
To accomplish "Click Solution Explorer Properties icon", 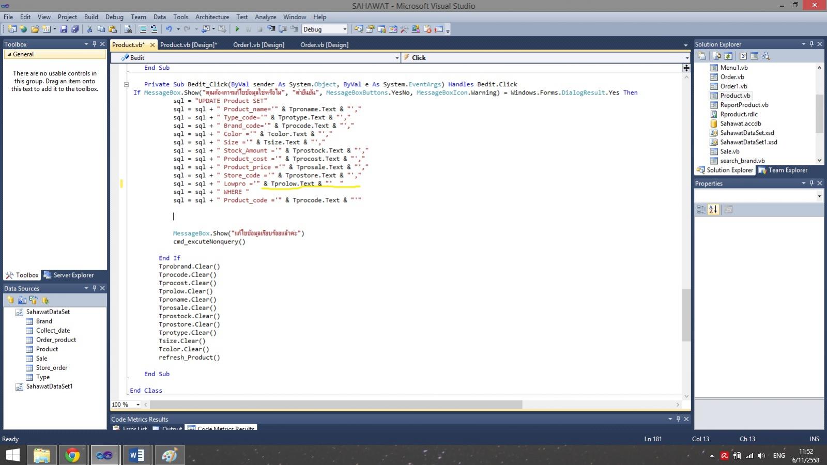I will pyautogui.click(x=702, y=56).
